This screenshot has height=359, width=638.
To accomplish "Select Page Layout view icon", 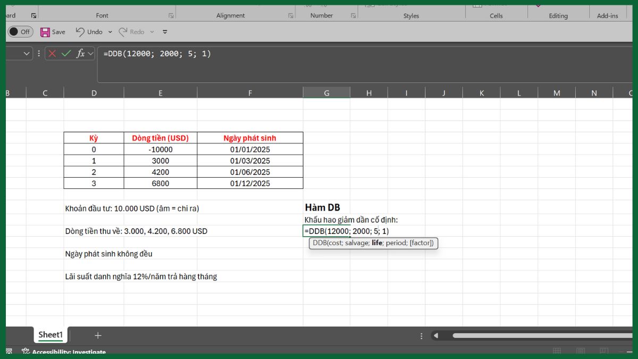I will 581,351.
